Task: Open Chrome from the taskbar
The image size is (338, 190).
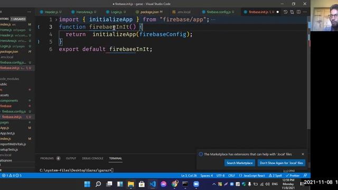Action: tap(174, 184)
